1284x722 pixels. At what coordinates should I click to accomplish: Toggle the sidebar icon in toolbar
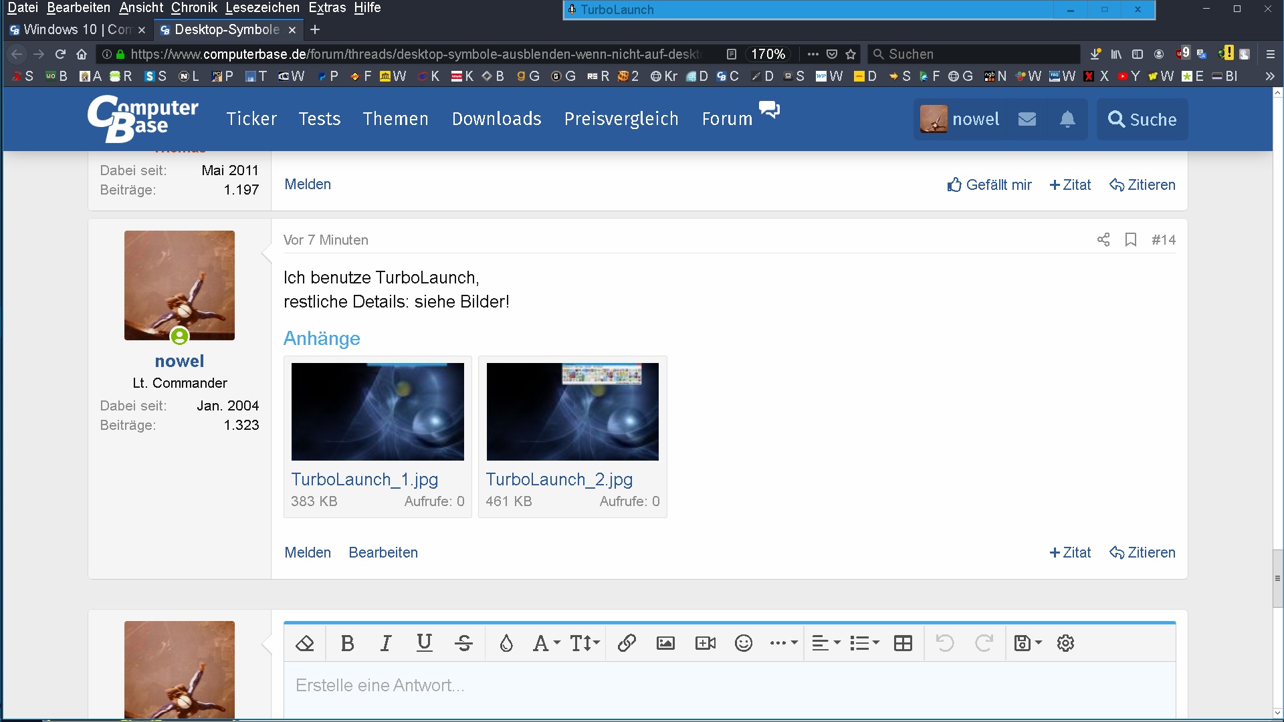click(1138, 54)
